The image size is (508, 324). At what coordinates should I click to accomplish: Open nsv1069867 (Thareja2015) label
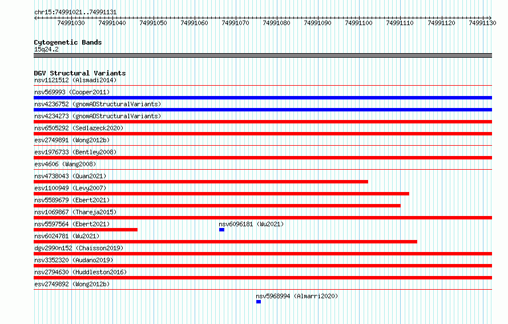pos(75,212)
